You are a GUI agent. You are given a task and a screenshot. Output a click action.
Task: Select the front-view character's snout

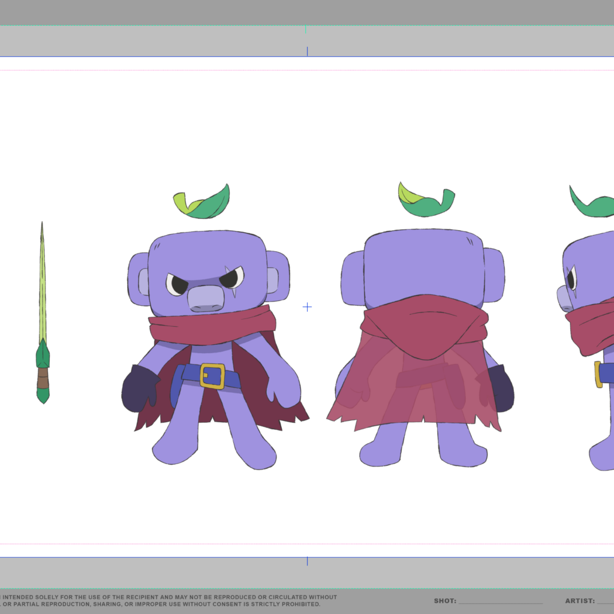[205, 298]
